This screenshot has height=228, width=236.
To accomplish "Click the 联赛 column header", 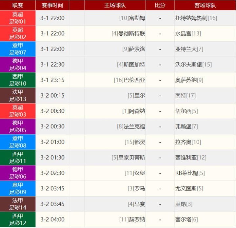I will pyautogui.click(x=18, y=5).
